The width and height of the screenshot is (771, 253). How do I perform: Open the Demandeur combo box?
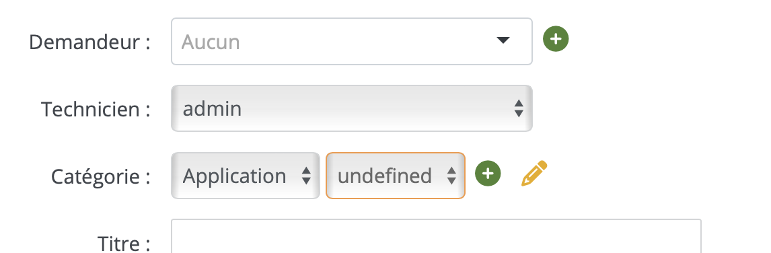[x=352, y=41]
